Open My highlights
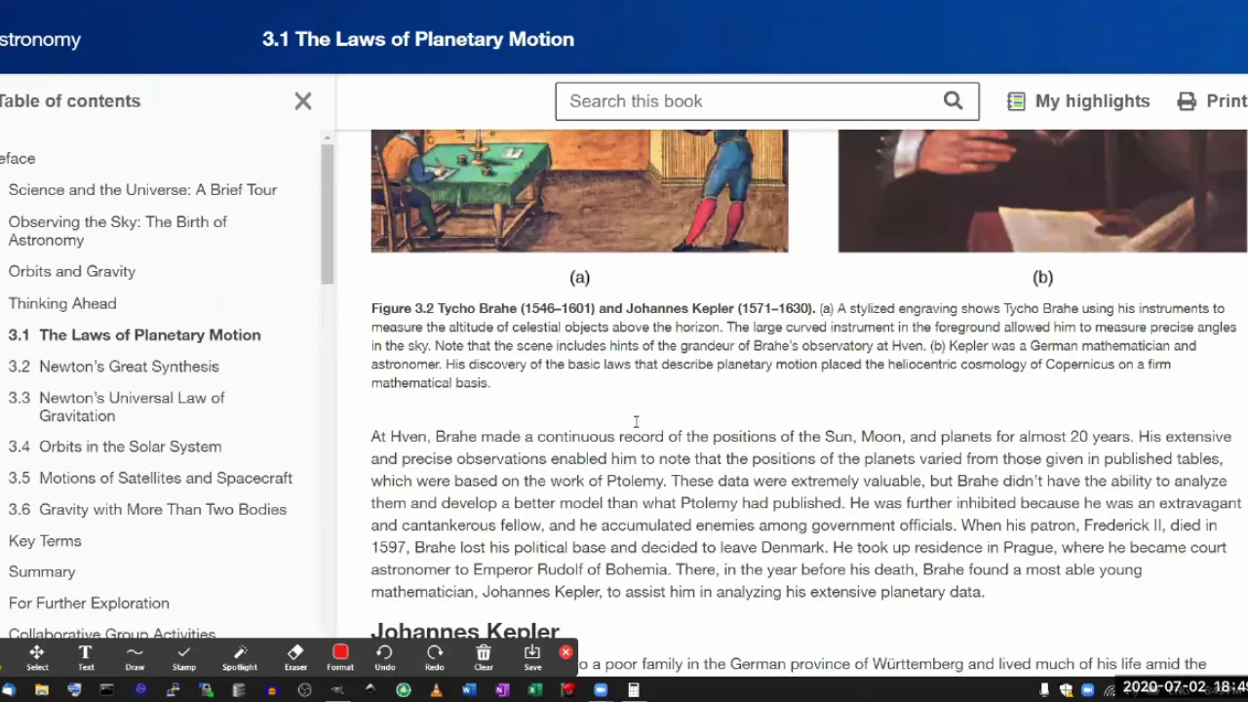This screenshot has height=702, width=1248. (x=1078, y=101)
